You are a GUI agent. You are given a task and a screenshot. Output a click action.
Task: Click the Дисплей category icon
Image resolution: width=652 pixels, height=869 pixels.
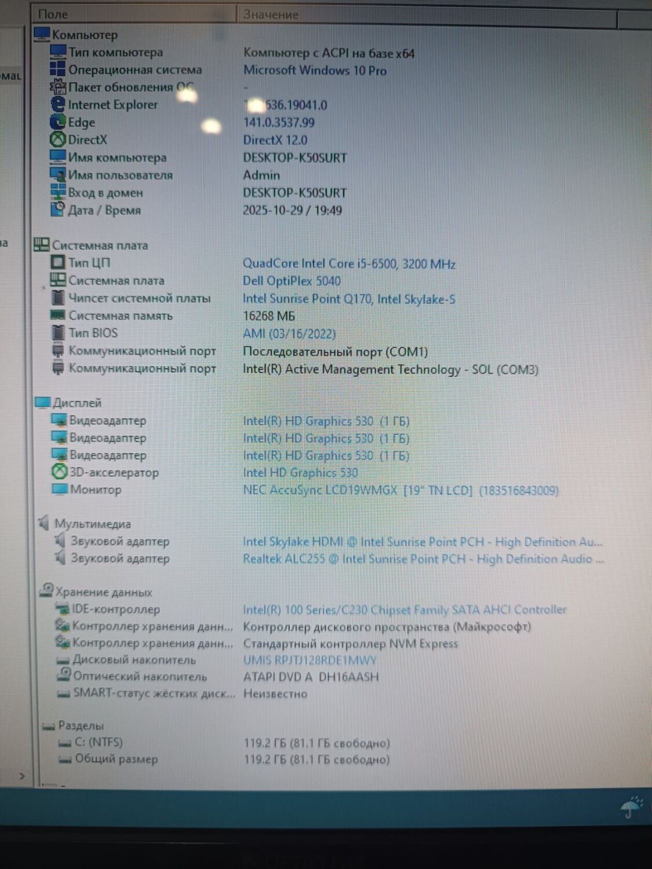[x=42, y=401]
